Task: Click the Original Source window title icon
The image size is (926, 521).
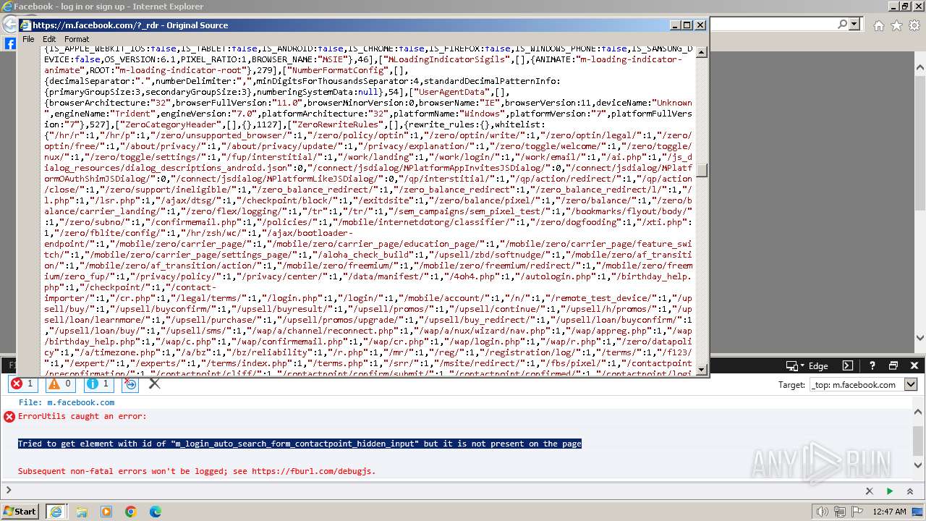Action: coord(25,25)
